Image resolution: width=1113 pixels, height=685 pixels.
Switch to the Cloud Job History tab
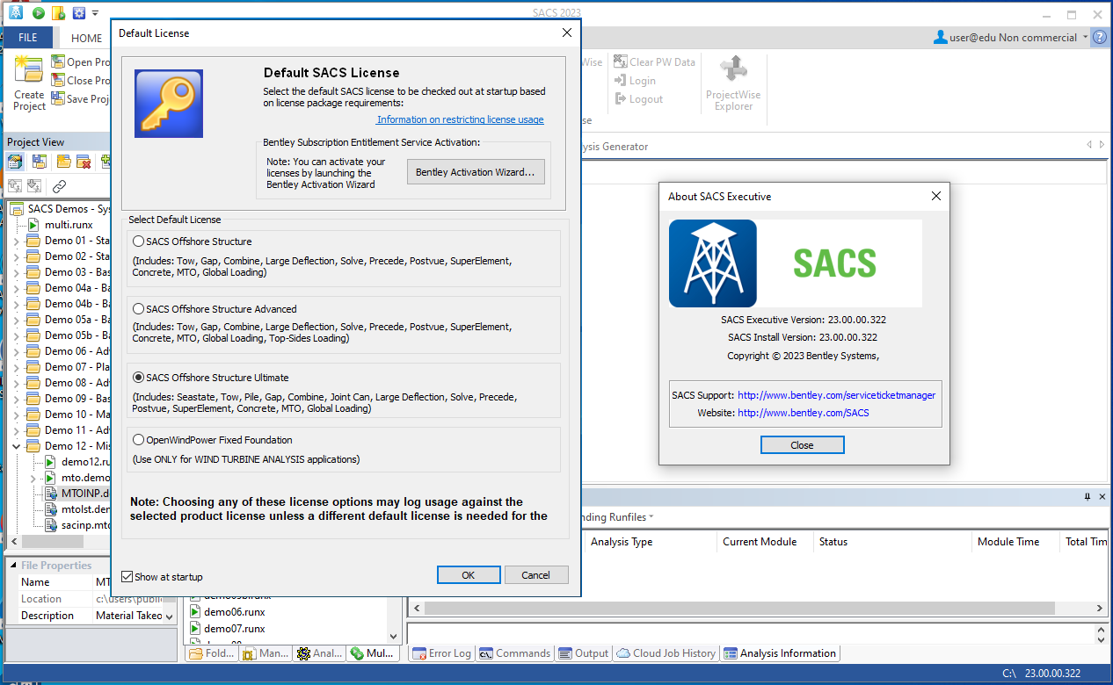pos(666,653)
